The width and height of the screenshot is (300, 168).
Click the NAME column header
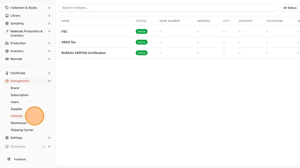click(66, 21)
